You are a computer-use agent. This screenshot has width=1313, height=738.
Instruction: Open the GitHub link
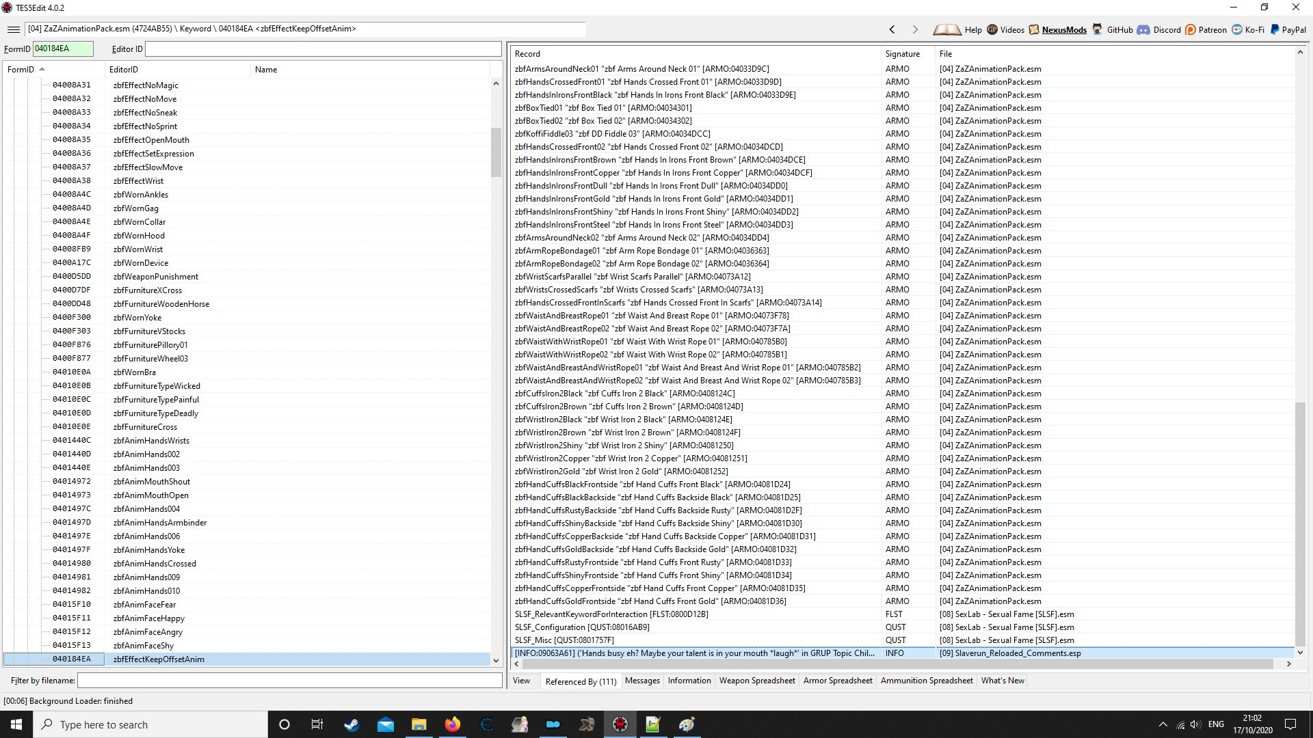coord(1113,30)
